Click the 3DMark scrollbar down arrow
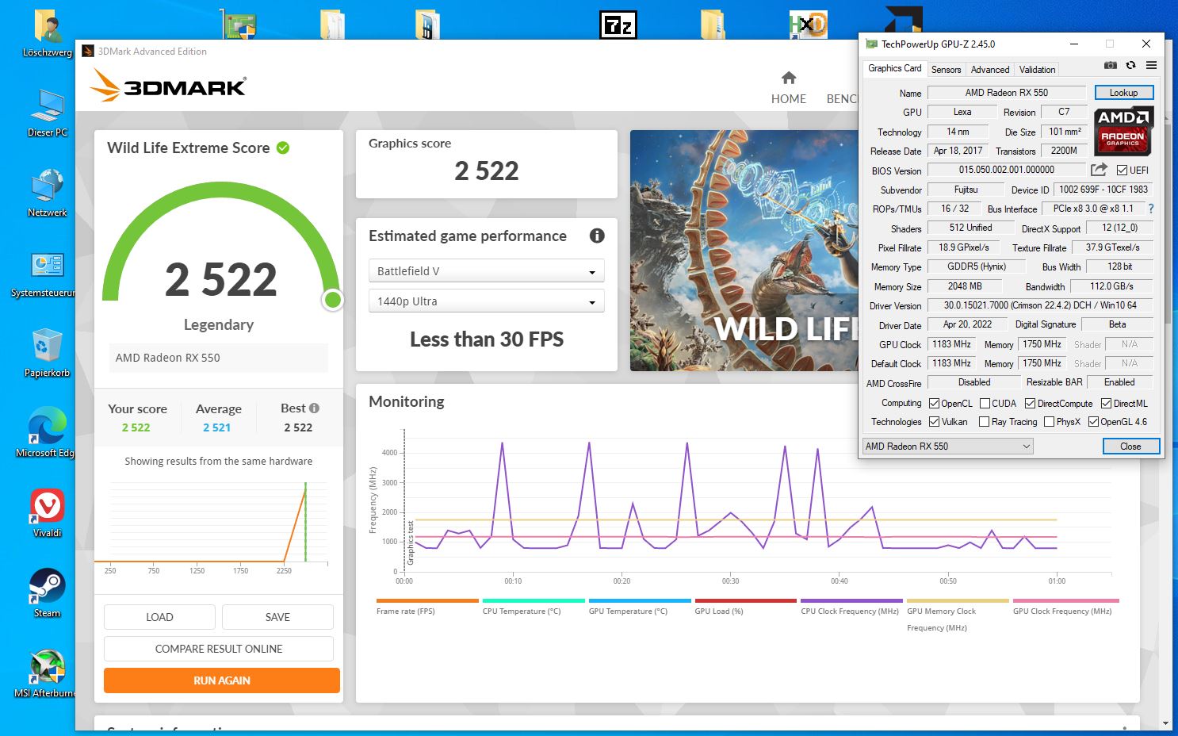Viewport: 1178px width, 736px height. [1165, 723]
